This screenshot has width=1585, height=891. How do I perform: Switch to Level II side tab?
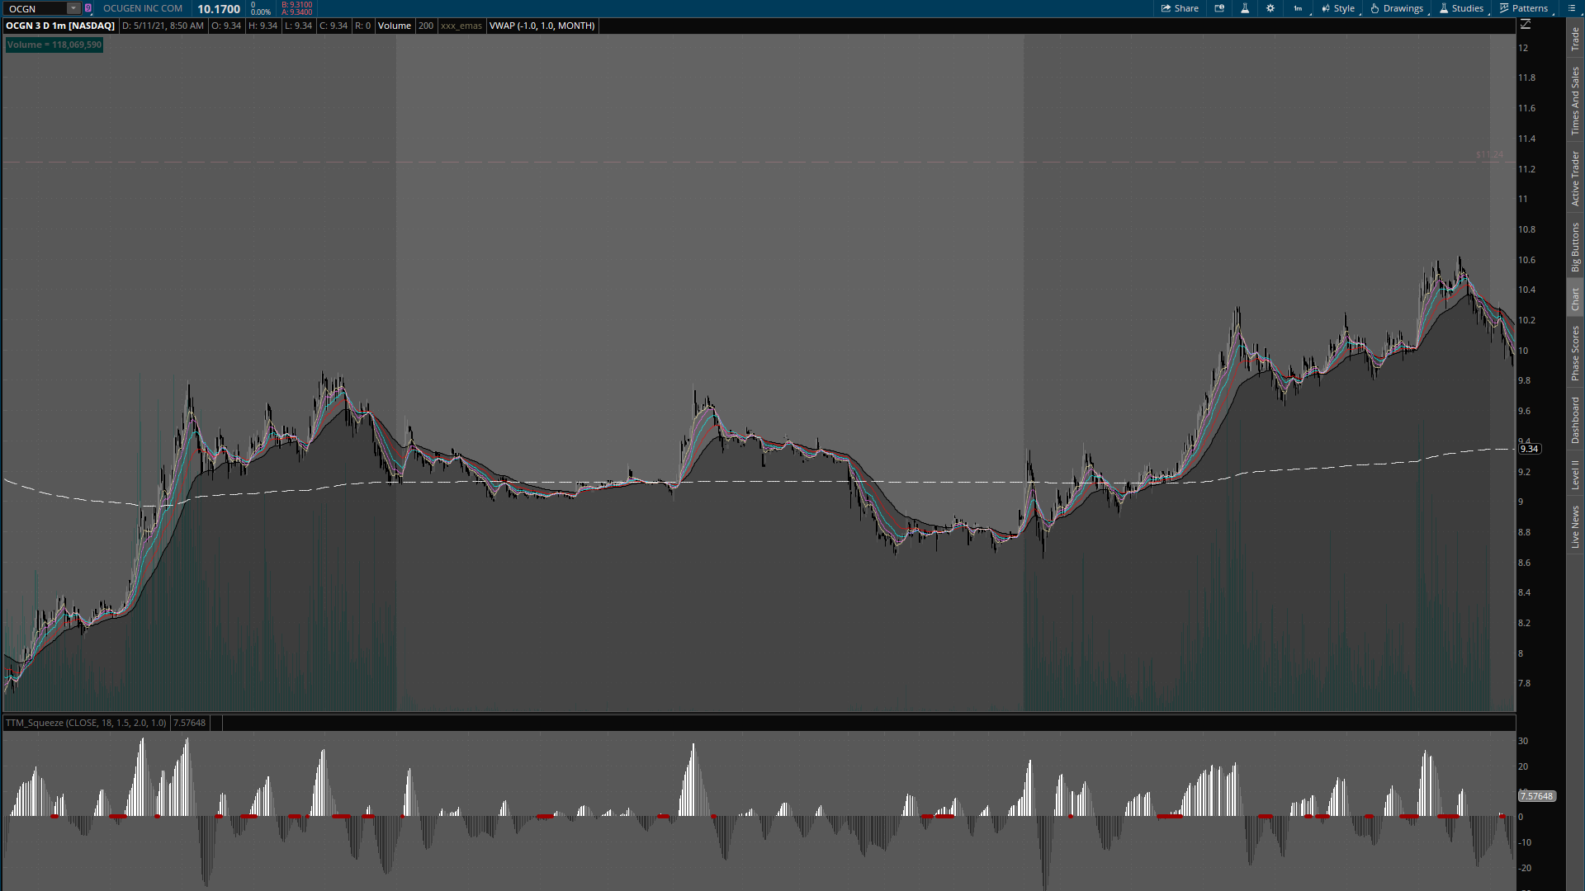click(x=1575, y=475)
